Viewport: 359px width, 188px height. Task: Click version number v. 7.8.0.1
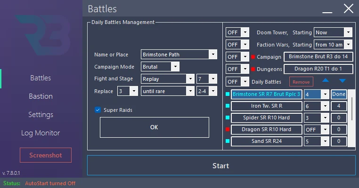(11, 173)
